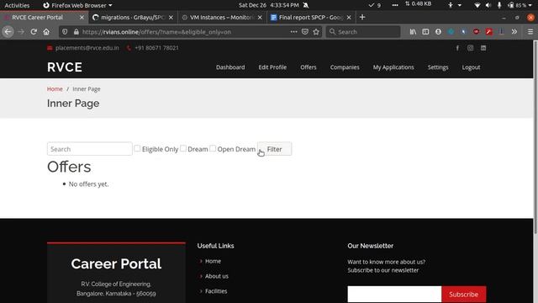Open Settings navigation item

(x=438, y=67)
